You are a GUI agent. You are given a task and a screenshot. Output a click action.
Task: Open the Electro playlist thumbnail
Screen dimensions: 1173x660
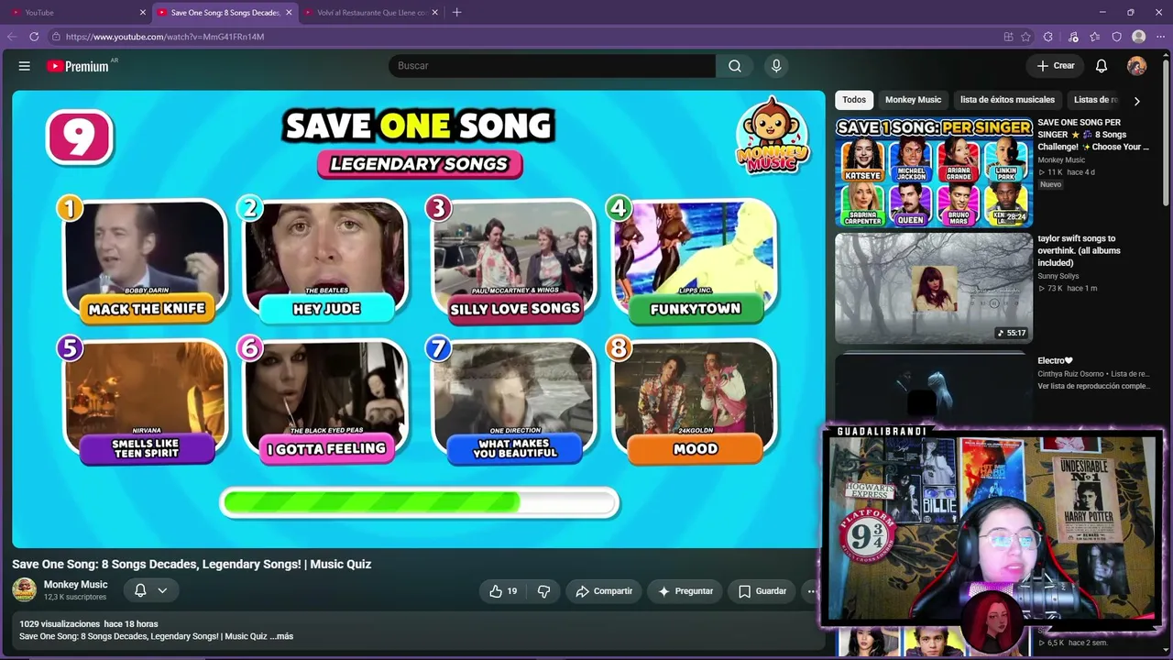933,390
